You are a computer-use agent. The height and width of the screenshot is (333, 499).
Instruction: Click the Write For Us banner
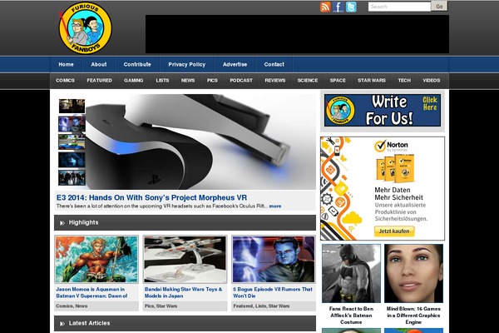[383, 111]
